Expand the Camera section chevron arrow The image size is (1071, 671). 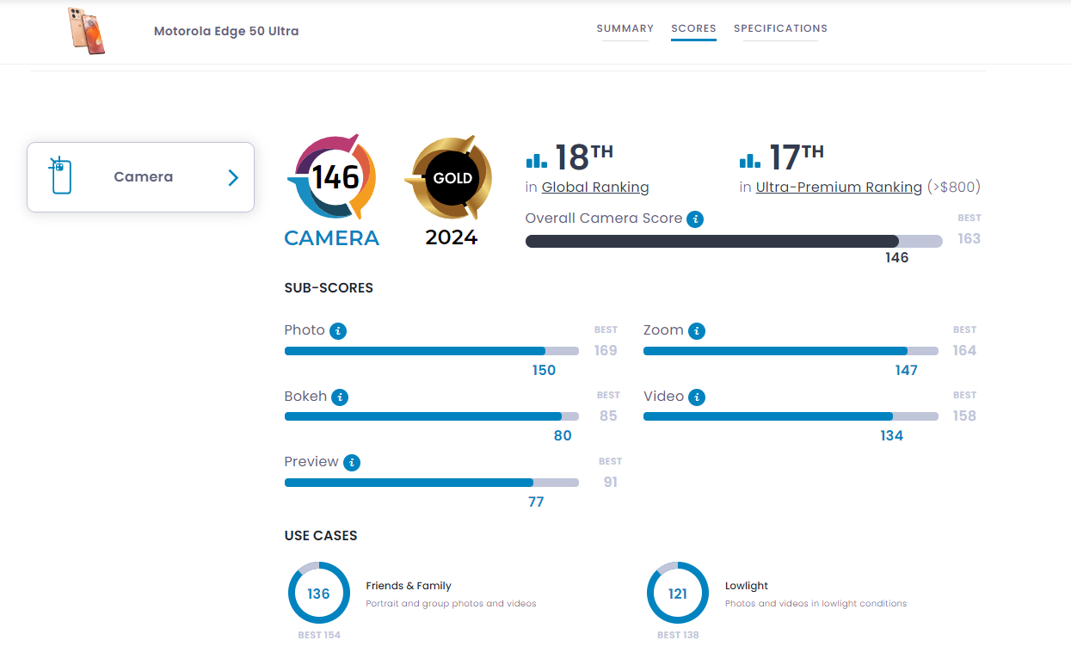click(233, 177)
